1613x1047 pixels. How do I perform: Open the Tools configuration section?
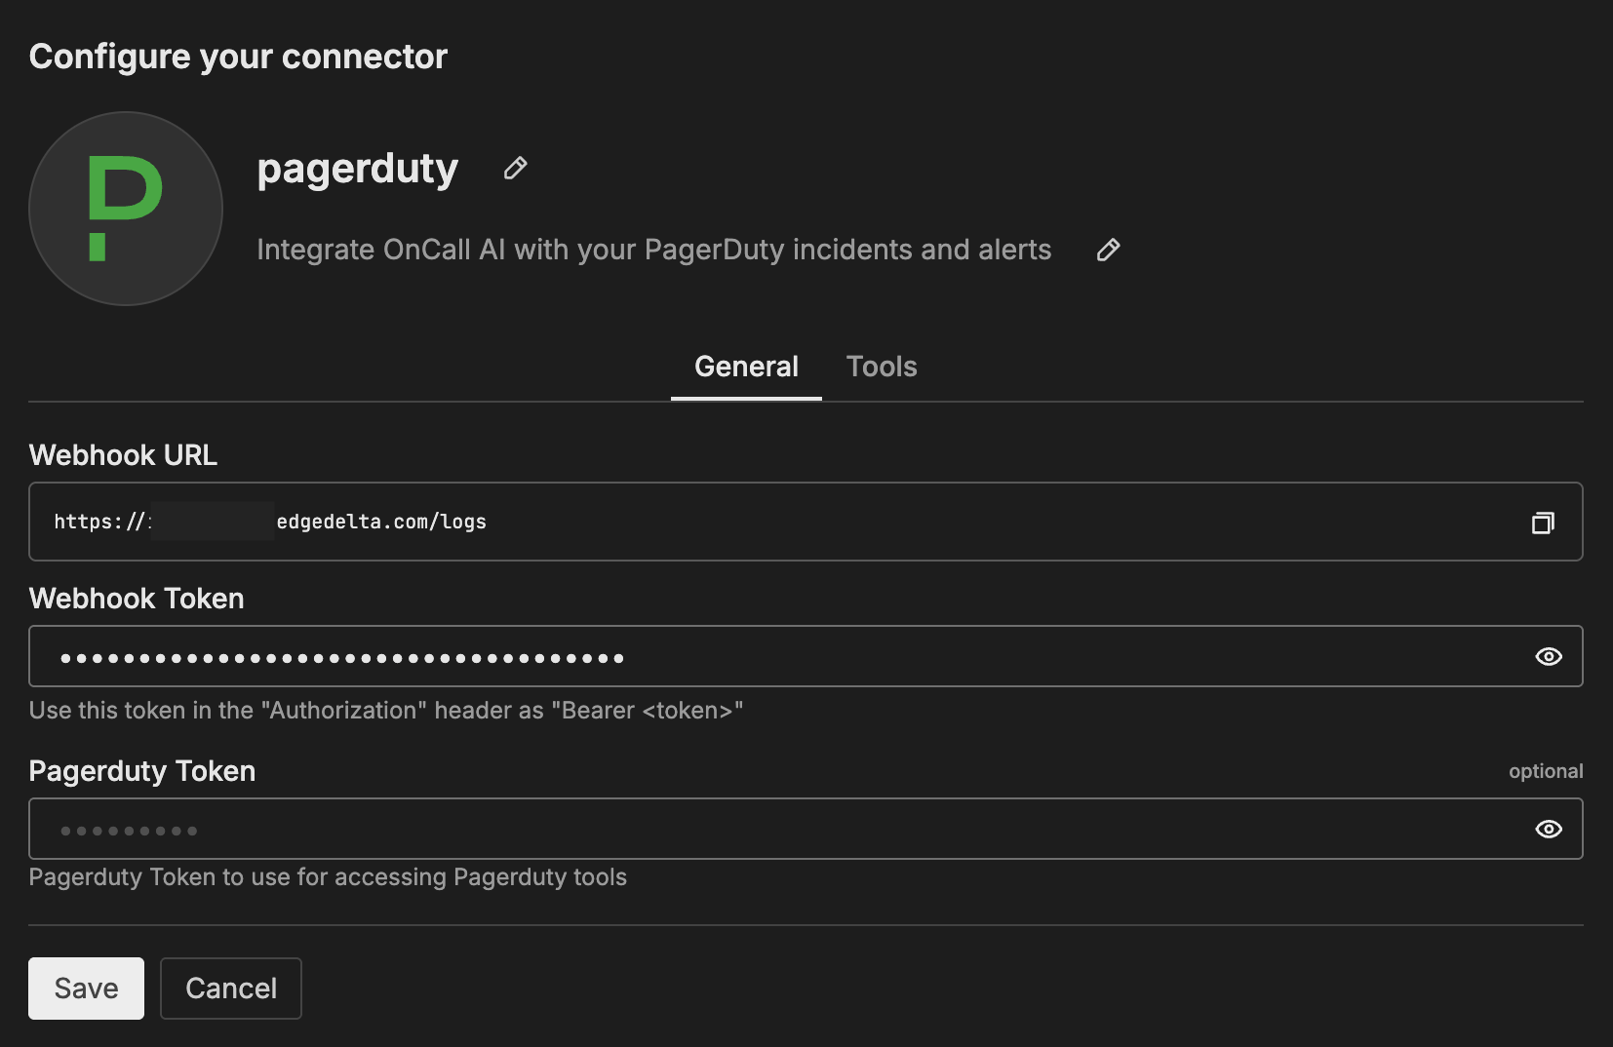881,367
